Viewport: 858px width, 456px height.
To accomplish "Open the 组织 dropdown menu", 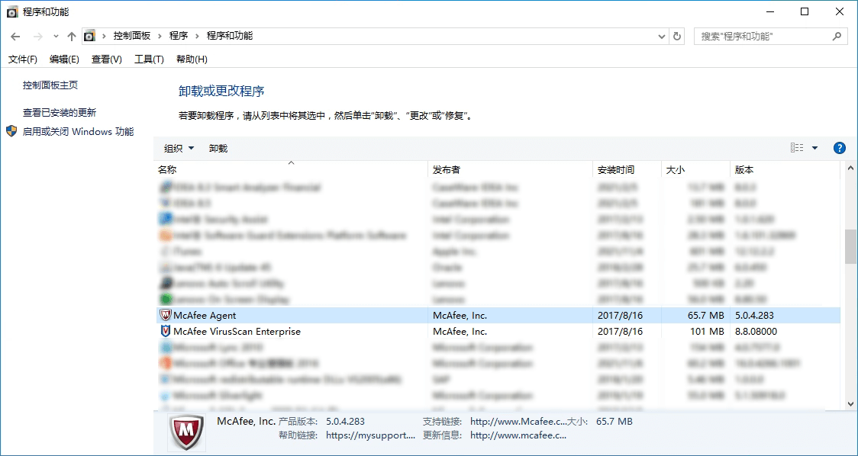I will point(179,148).
